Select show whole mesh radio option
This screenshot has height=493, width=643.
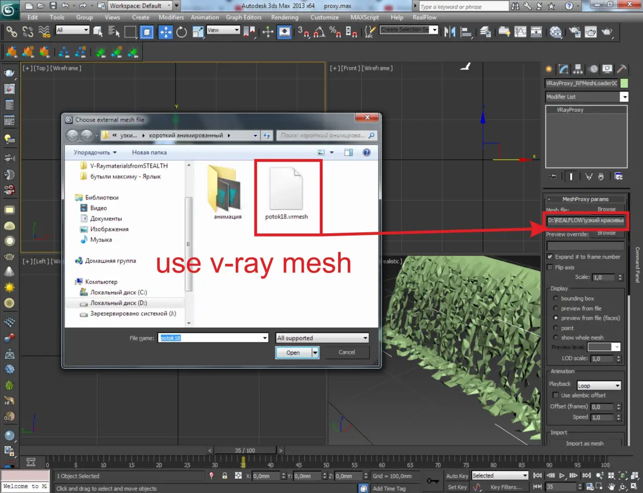pyautogui.click(x=556, y=338)
